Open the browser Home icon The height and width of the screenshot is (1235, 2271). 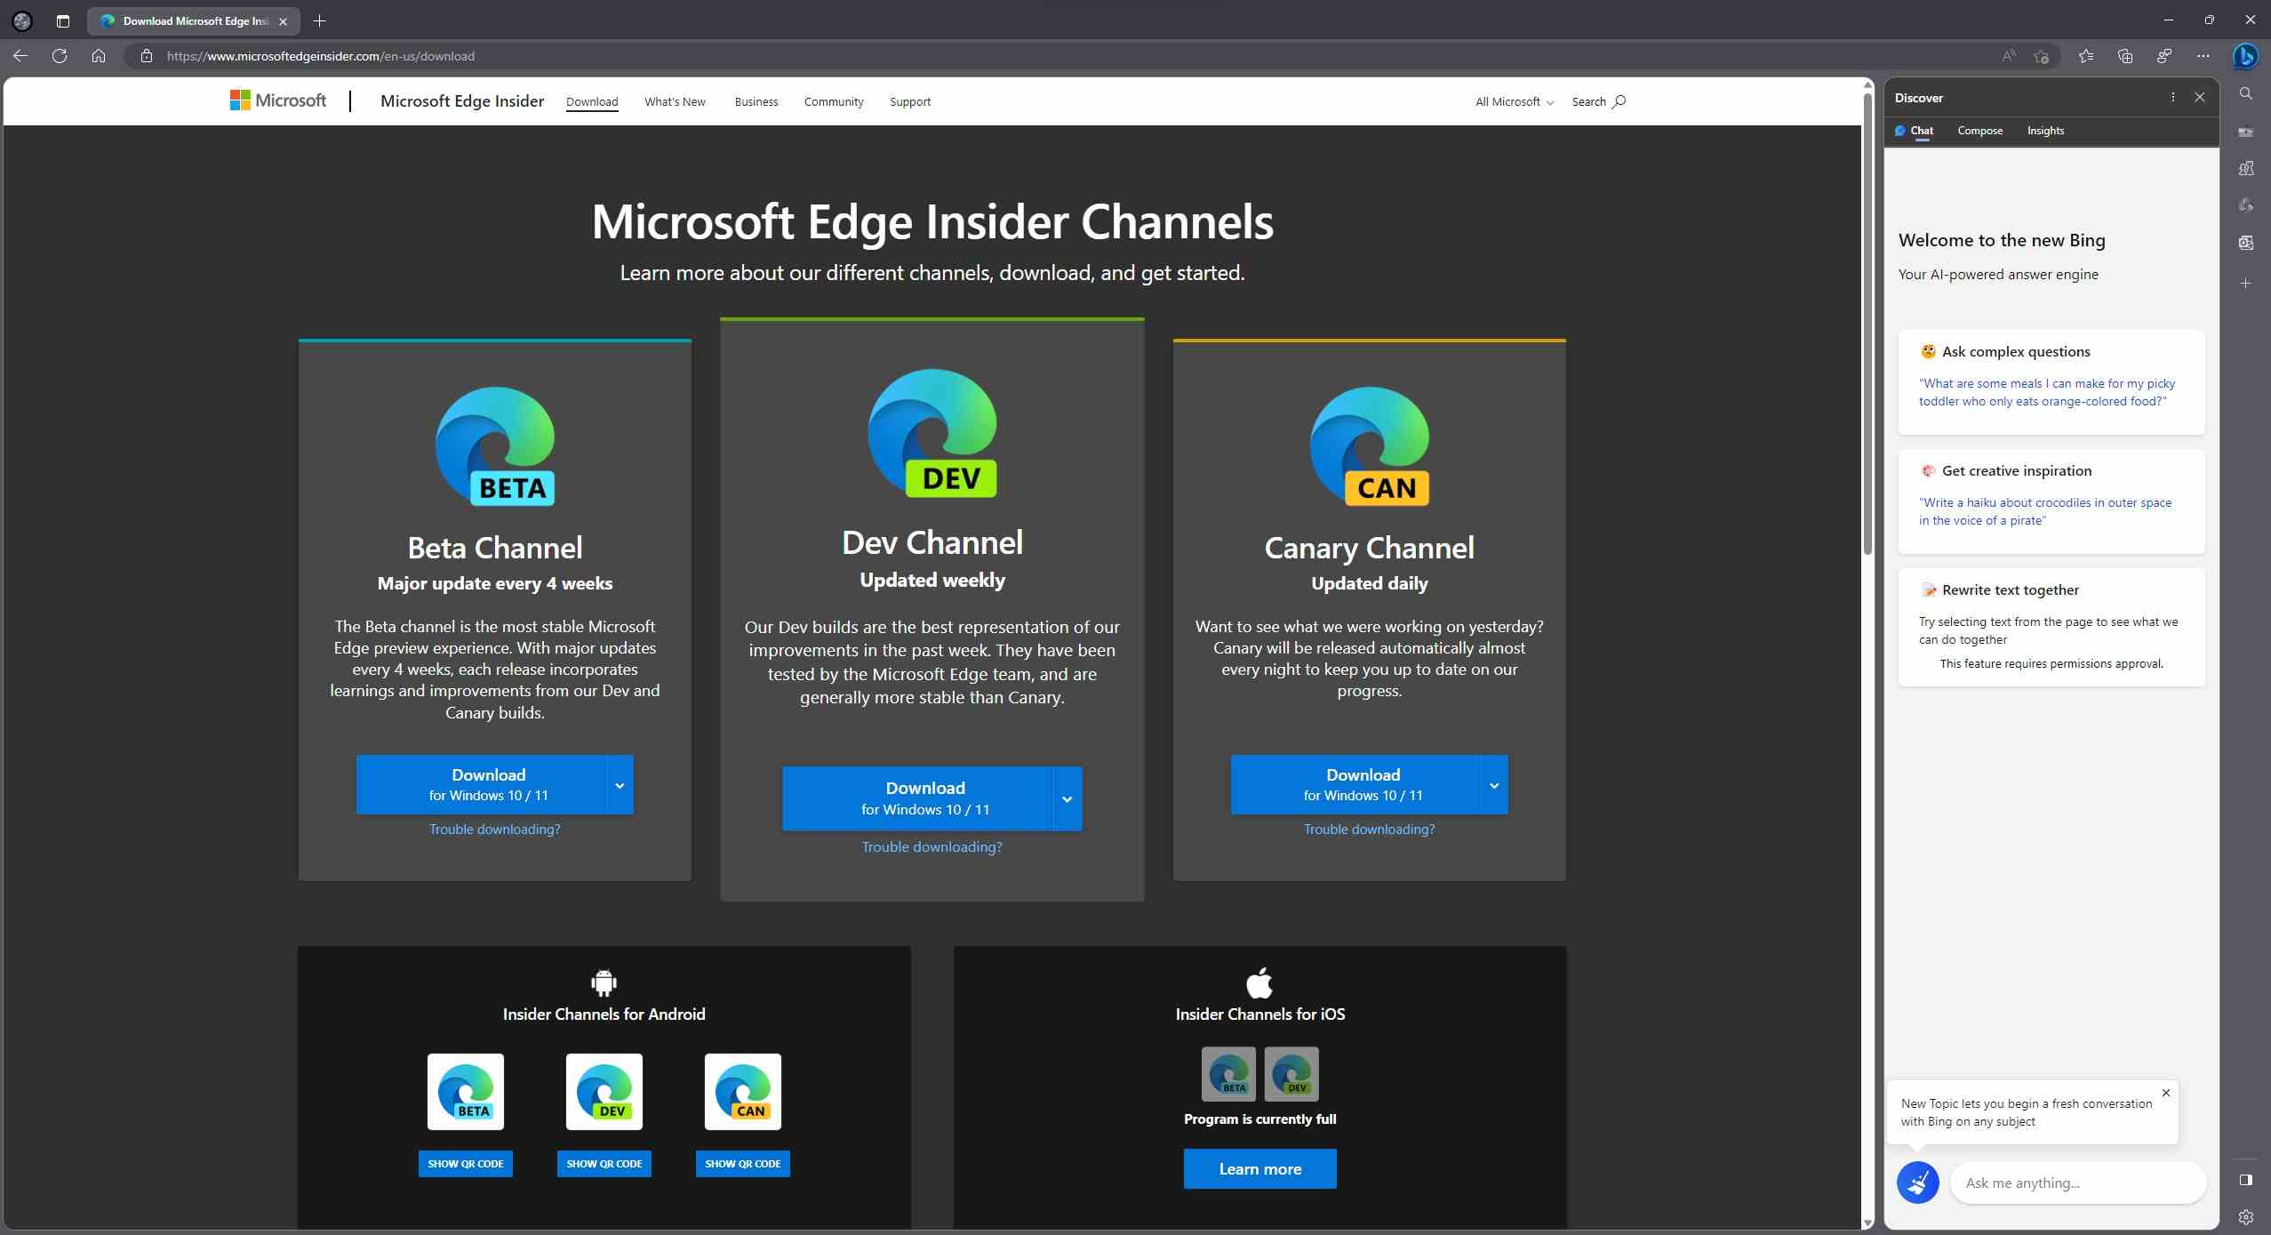pyautogui.click(x=99, y=56)
